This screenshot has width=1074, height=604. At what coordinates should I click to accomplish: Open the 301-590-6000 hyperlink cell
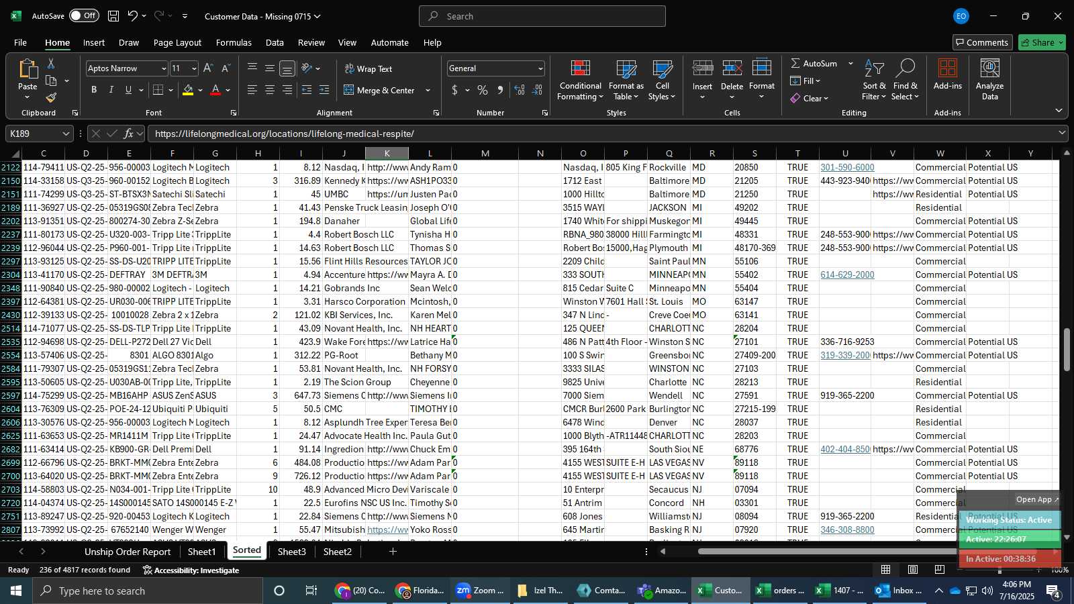coord(847,167)
